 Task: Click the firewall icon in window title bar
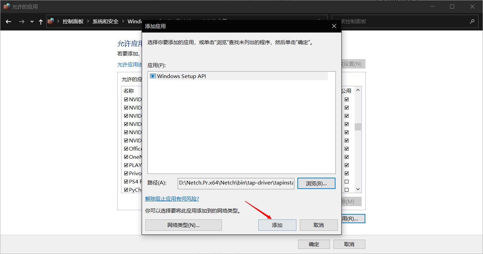coord(7,7)
